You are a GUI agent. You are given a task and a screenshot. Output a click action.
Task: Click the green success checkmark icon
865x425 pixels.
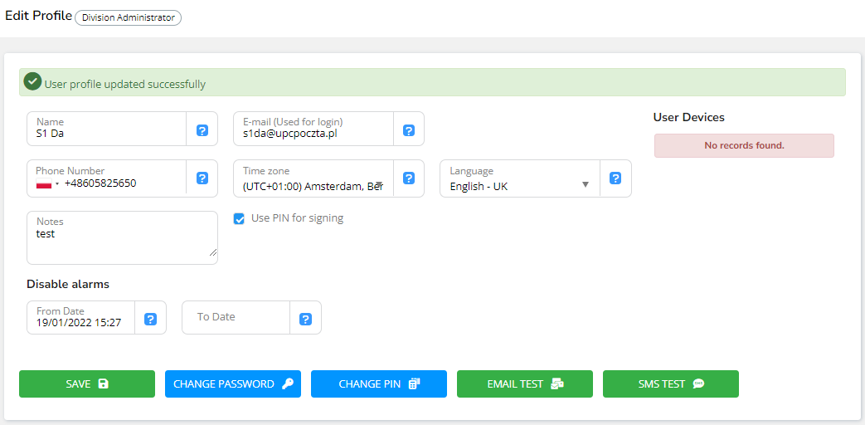pos(32,82)
